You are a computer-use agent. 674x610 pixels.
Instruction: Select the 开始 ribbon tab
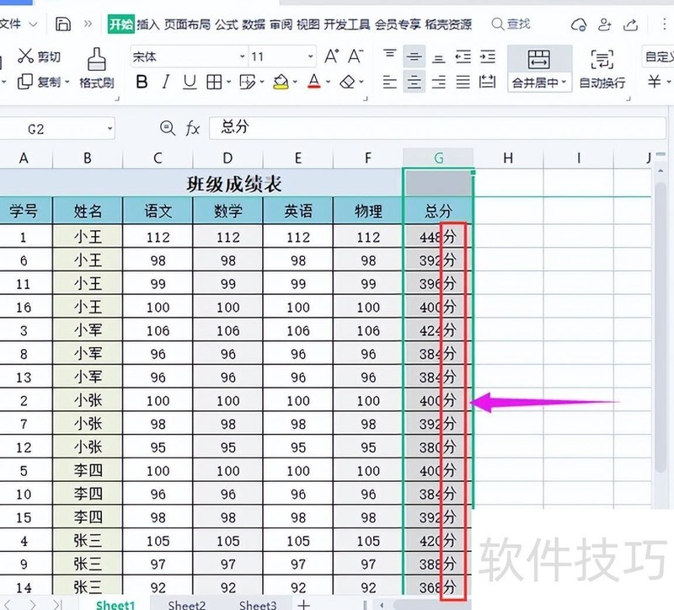(x=120, y=24)
